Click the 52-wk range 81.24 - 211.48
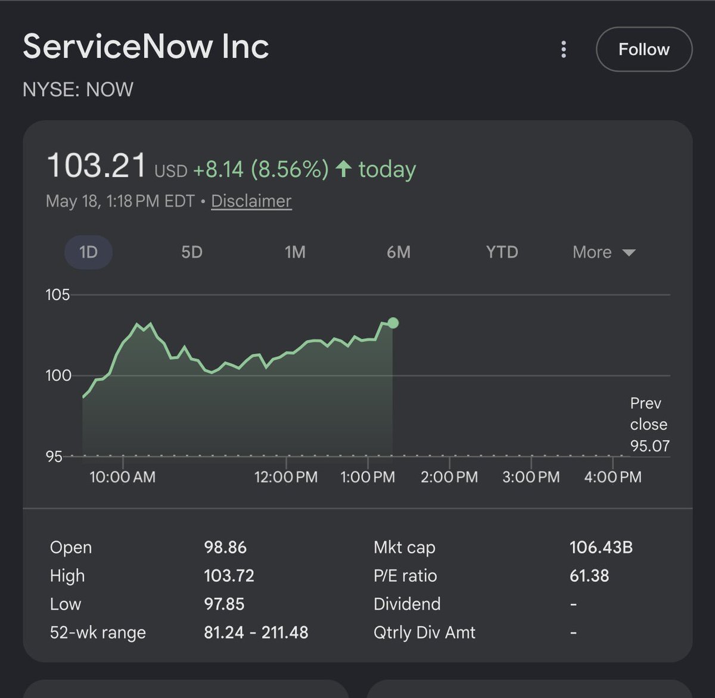 256,632
